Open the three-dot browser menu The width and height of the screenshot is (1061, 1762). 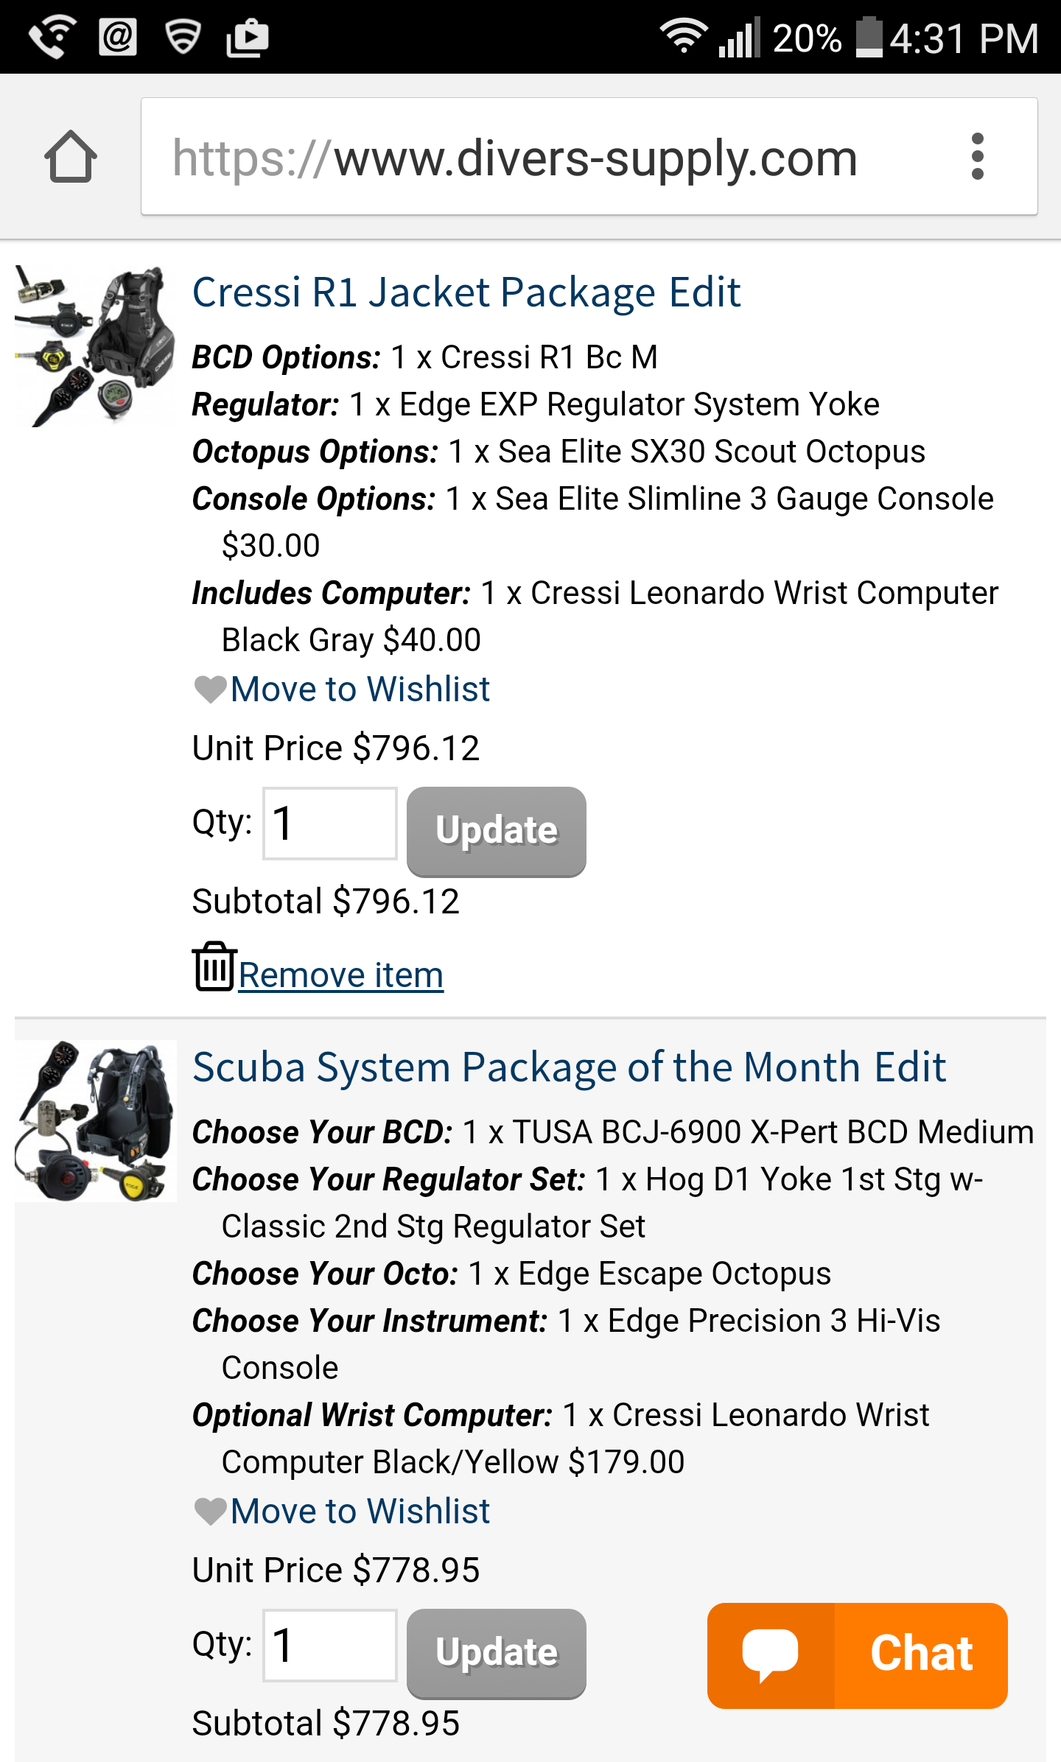click(x=978, y=156)
